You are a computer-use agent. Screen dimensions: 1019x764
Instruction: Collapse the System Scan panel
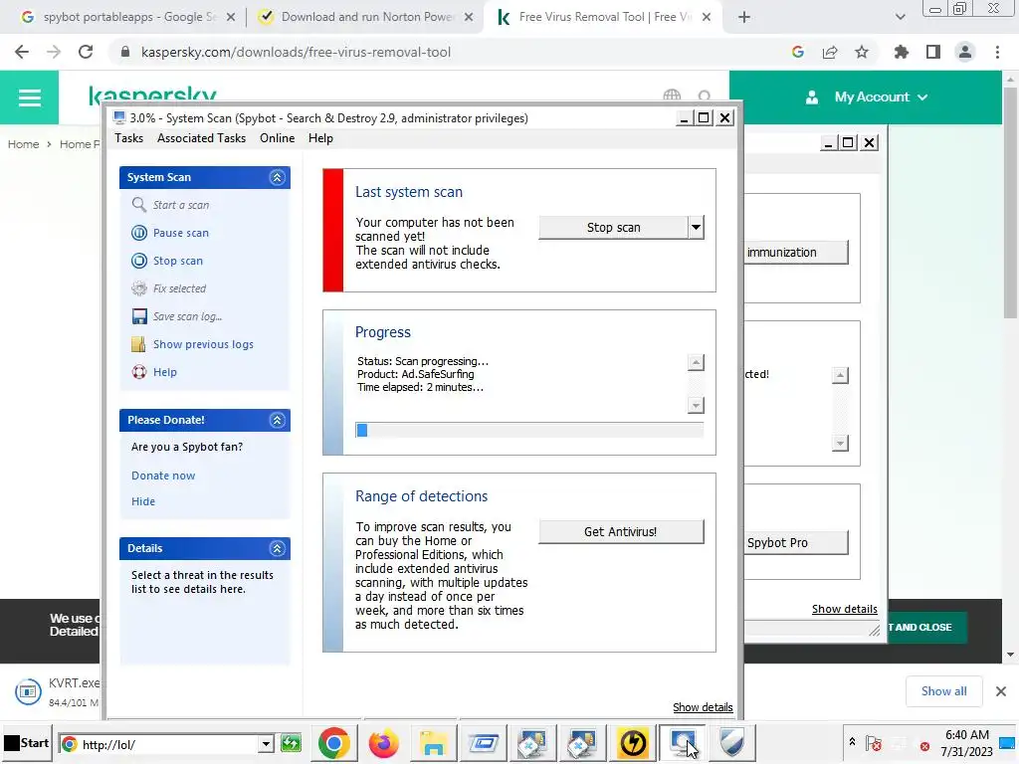pyautogui.click(x=277, y=177)
